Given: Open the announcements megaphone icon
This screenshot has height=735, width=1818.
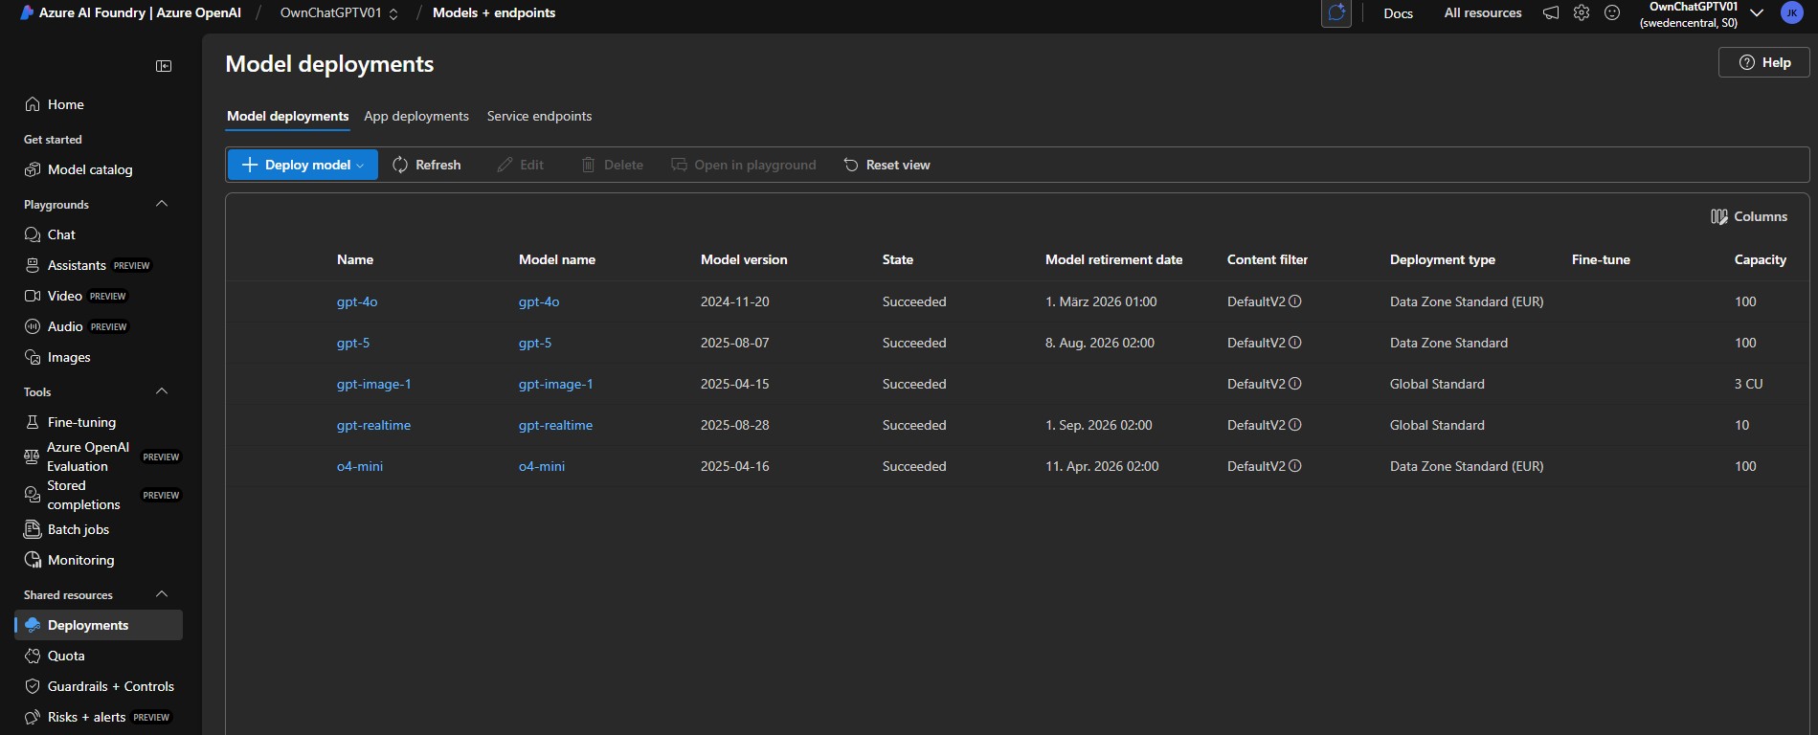Looking at the screenshot, I should [x=1551, y=13].
